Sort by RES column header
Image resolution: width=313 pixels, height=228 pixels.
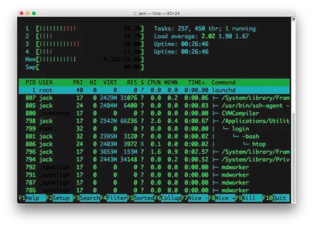[132, 82]
